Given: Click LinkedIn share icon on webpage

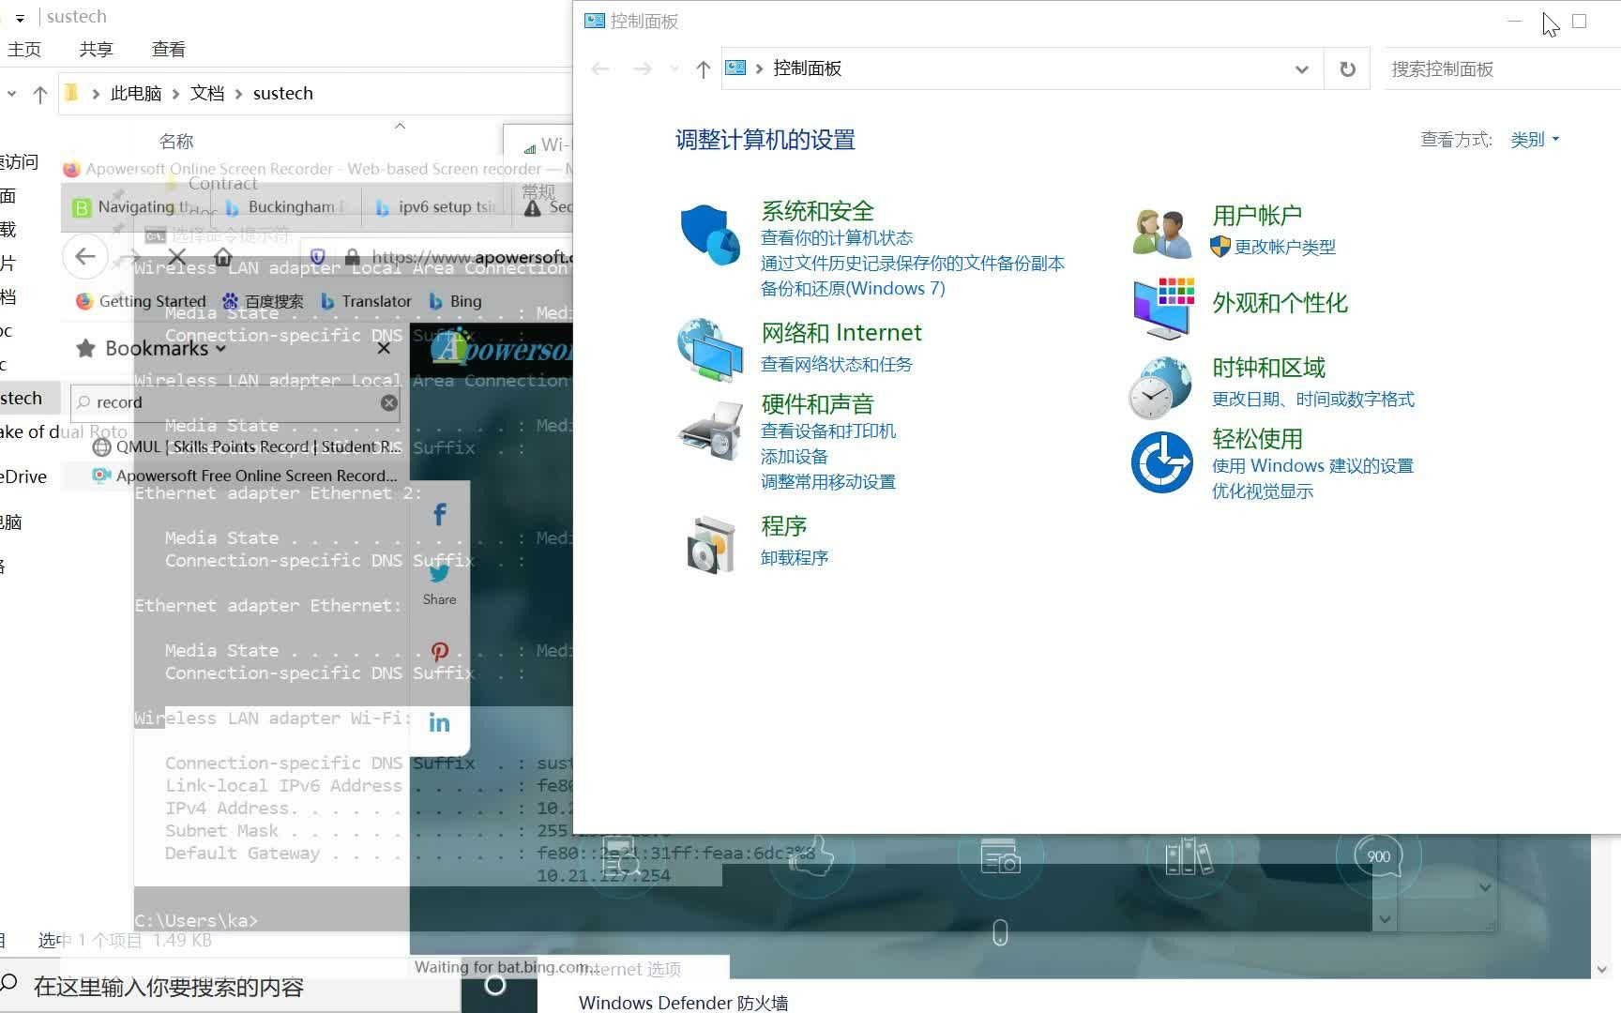Looking at the screenshot, I should [439, 722].
